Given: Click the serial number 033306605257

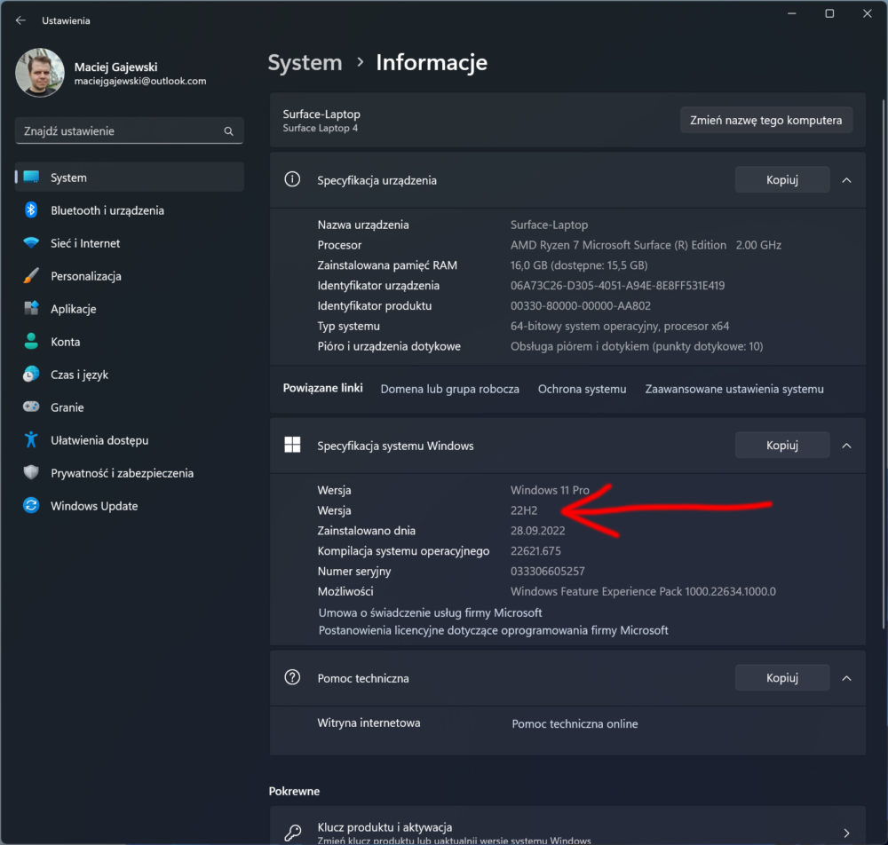Looking at the screenshot, I should (548, 571).
